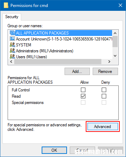The width and height of the screenshot is (126, 157).
Task: Click the Cancel button
Action: (82, 150)
